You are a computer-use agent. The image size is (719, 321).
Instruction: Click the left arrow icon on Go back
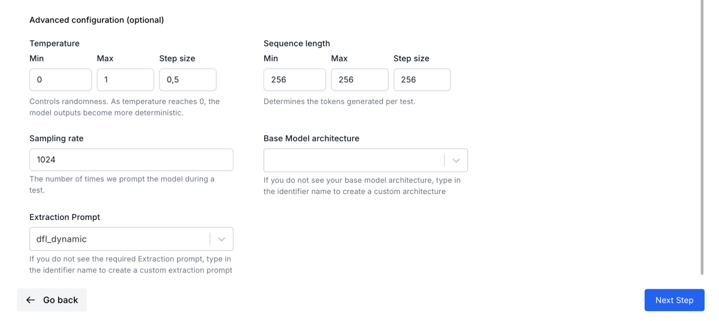point(31,300)
